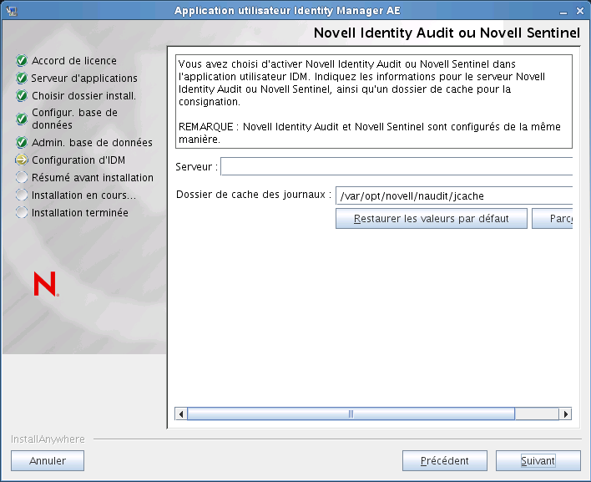Click the Novell Identity Audit ou Novell Sentinel heading
The height and width of the screenshot is (482, 591).
click(447, 33)
